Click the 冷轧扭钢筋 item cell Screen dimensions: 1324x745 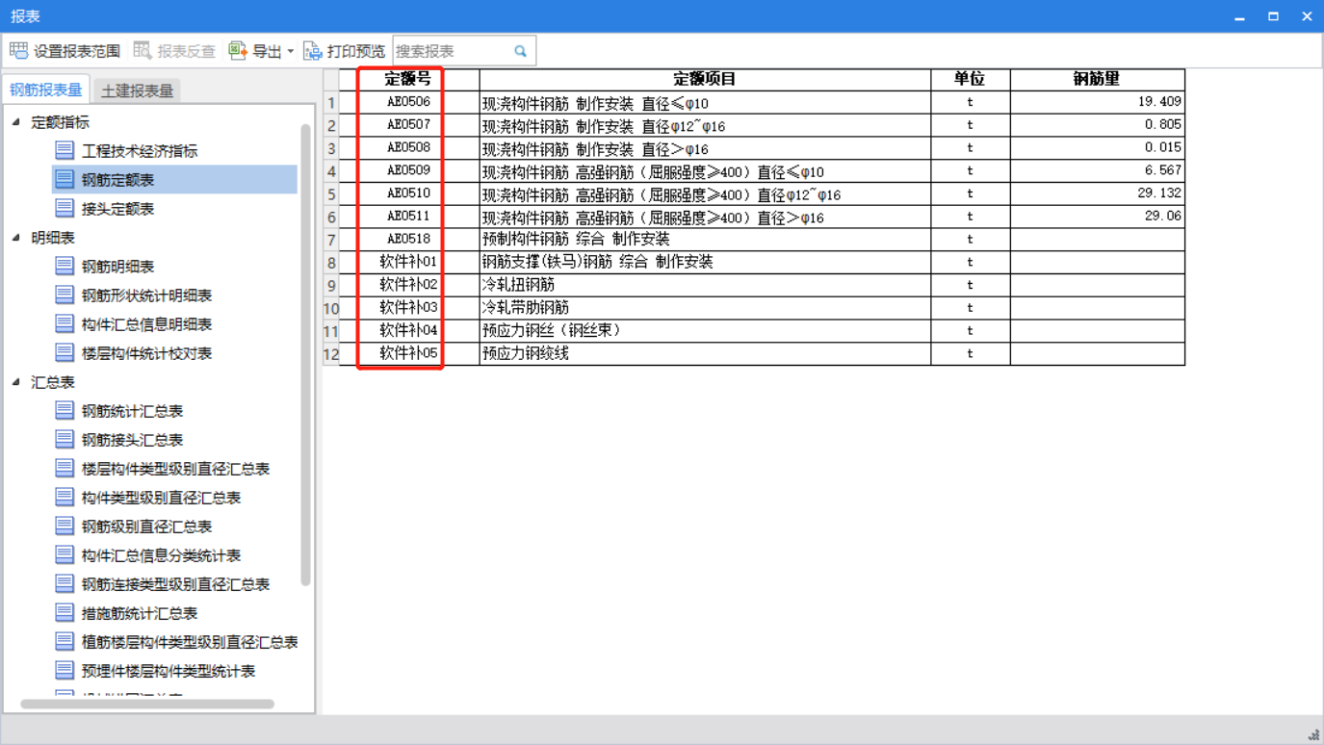(705, 285)
